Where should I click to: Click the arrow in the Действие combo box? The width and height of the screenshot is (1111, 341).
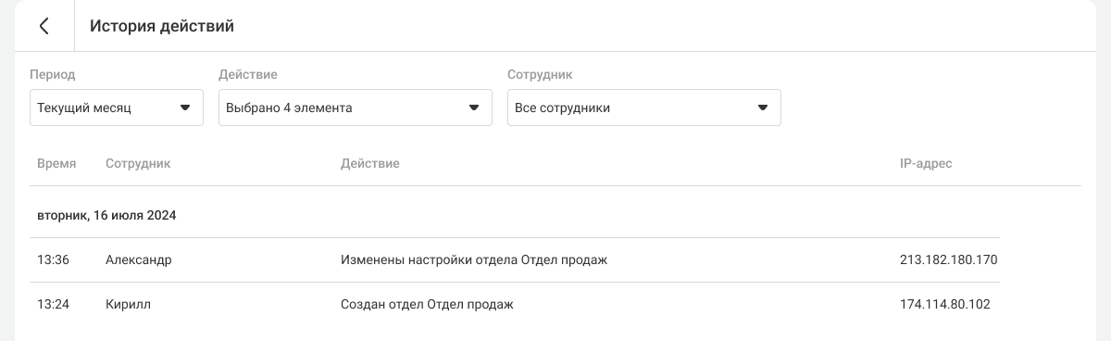coord(474,107)
